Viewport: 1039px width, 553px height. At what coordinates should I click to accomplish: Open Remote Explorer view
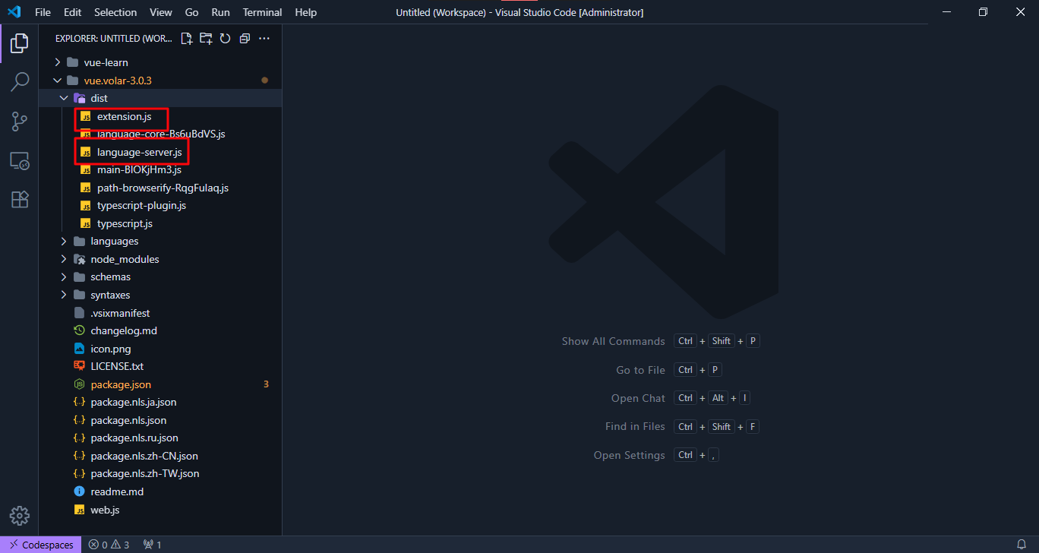click(19, 160)
